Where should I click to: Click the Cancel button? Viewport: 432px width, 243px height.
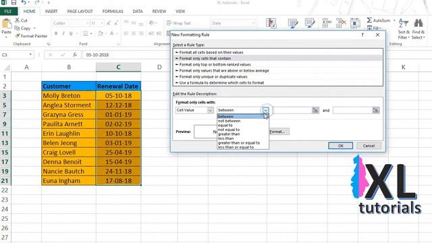[x=369, y=146]
